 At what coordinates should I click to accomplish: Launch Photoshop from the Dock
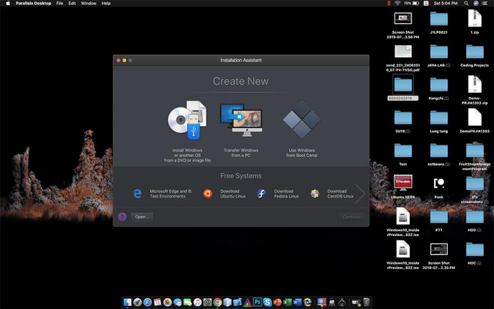257,302
